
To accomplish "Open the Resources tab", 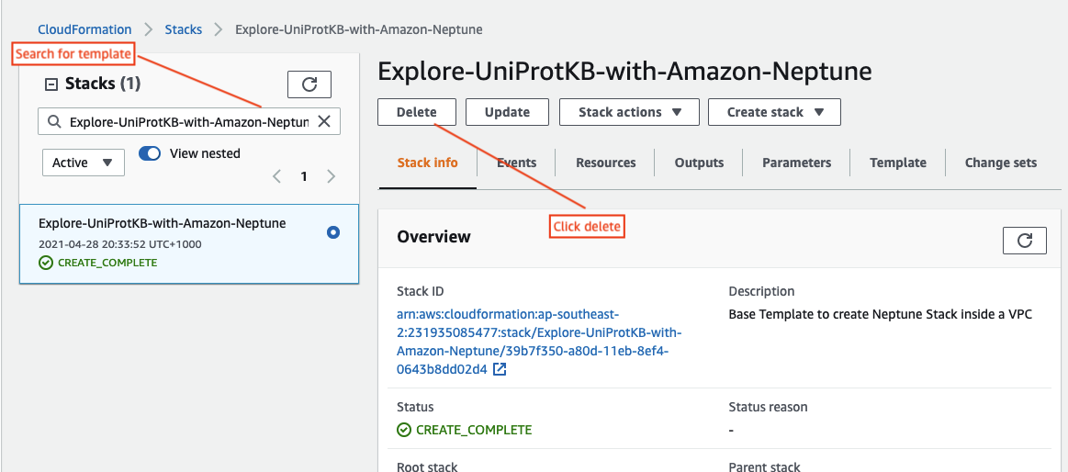I will coord(605,163).
